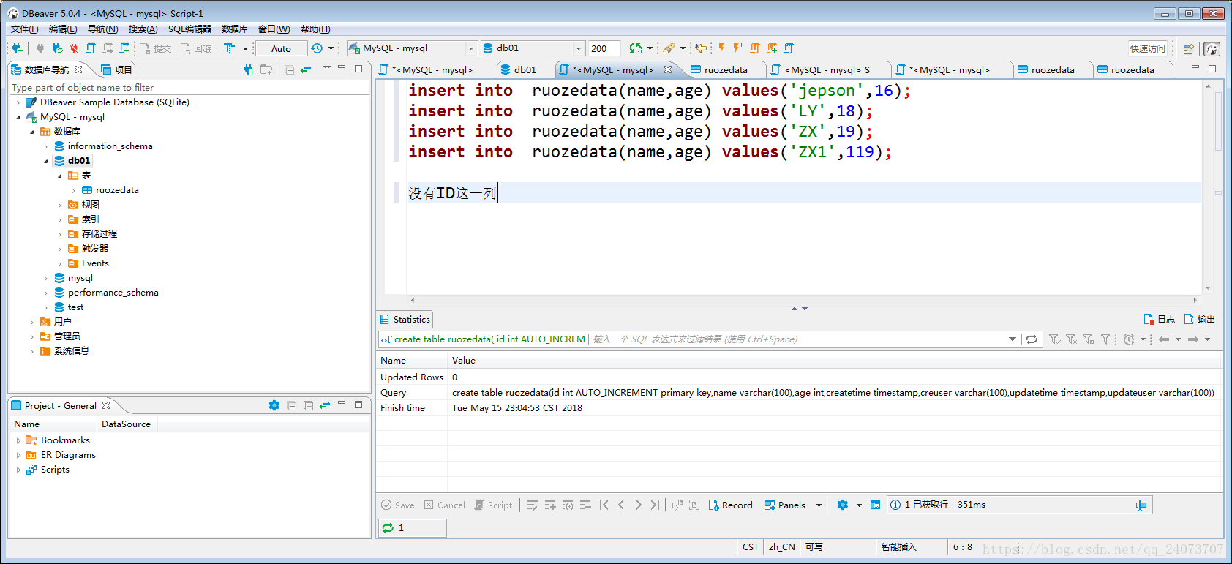The width and height of the screenshot is (1232, 564).
Task: Click the Finish time row in results
Action: click(799, 408)
